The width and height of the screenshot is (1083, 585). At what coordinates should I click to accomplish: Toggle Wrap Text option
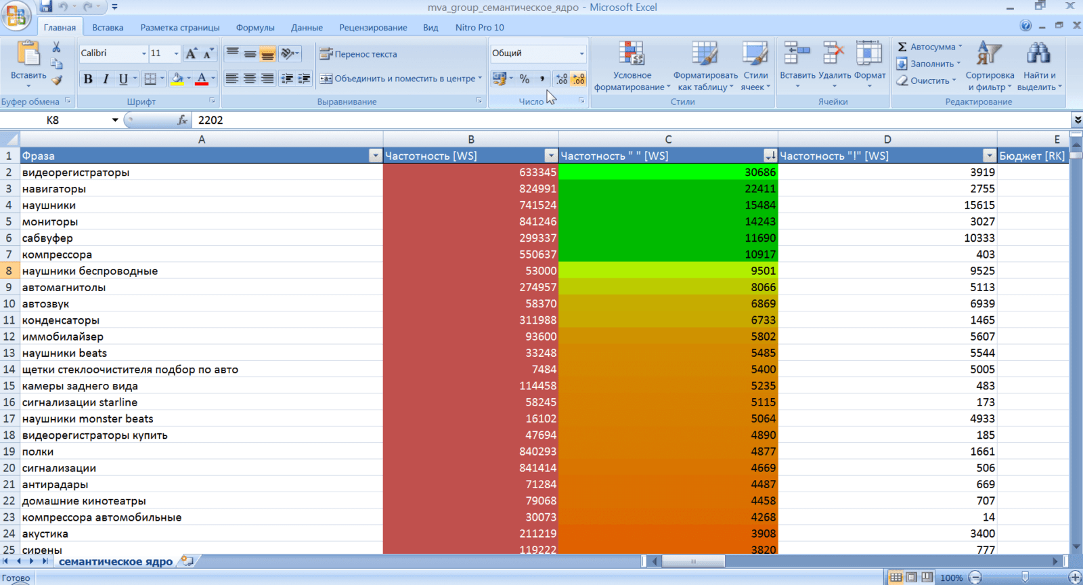pyautogui.click(x=359, y=54)
